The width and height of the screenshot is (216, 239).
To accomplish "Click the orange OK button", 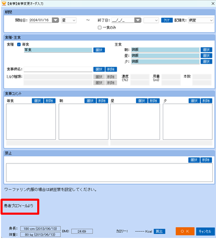I will pyautogui.click(x=185, y=231).
